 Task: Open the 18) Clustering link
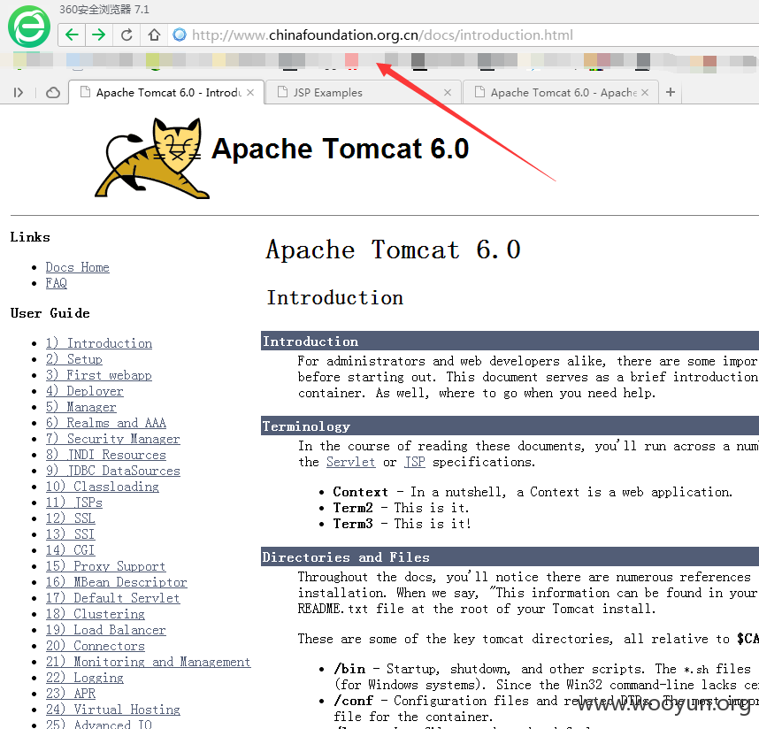click(96, 614)
